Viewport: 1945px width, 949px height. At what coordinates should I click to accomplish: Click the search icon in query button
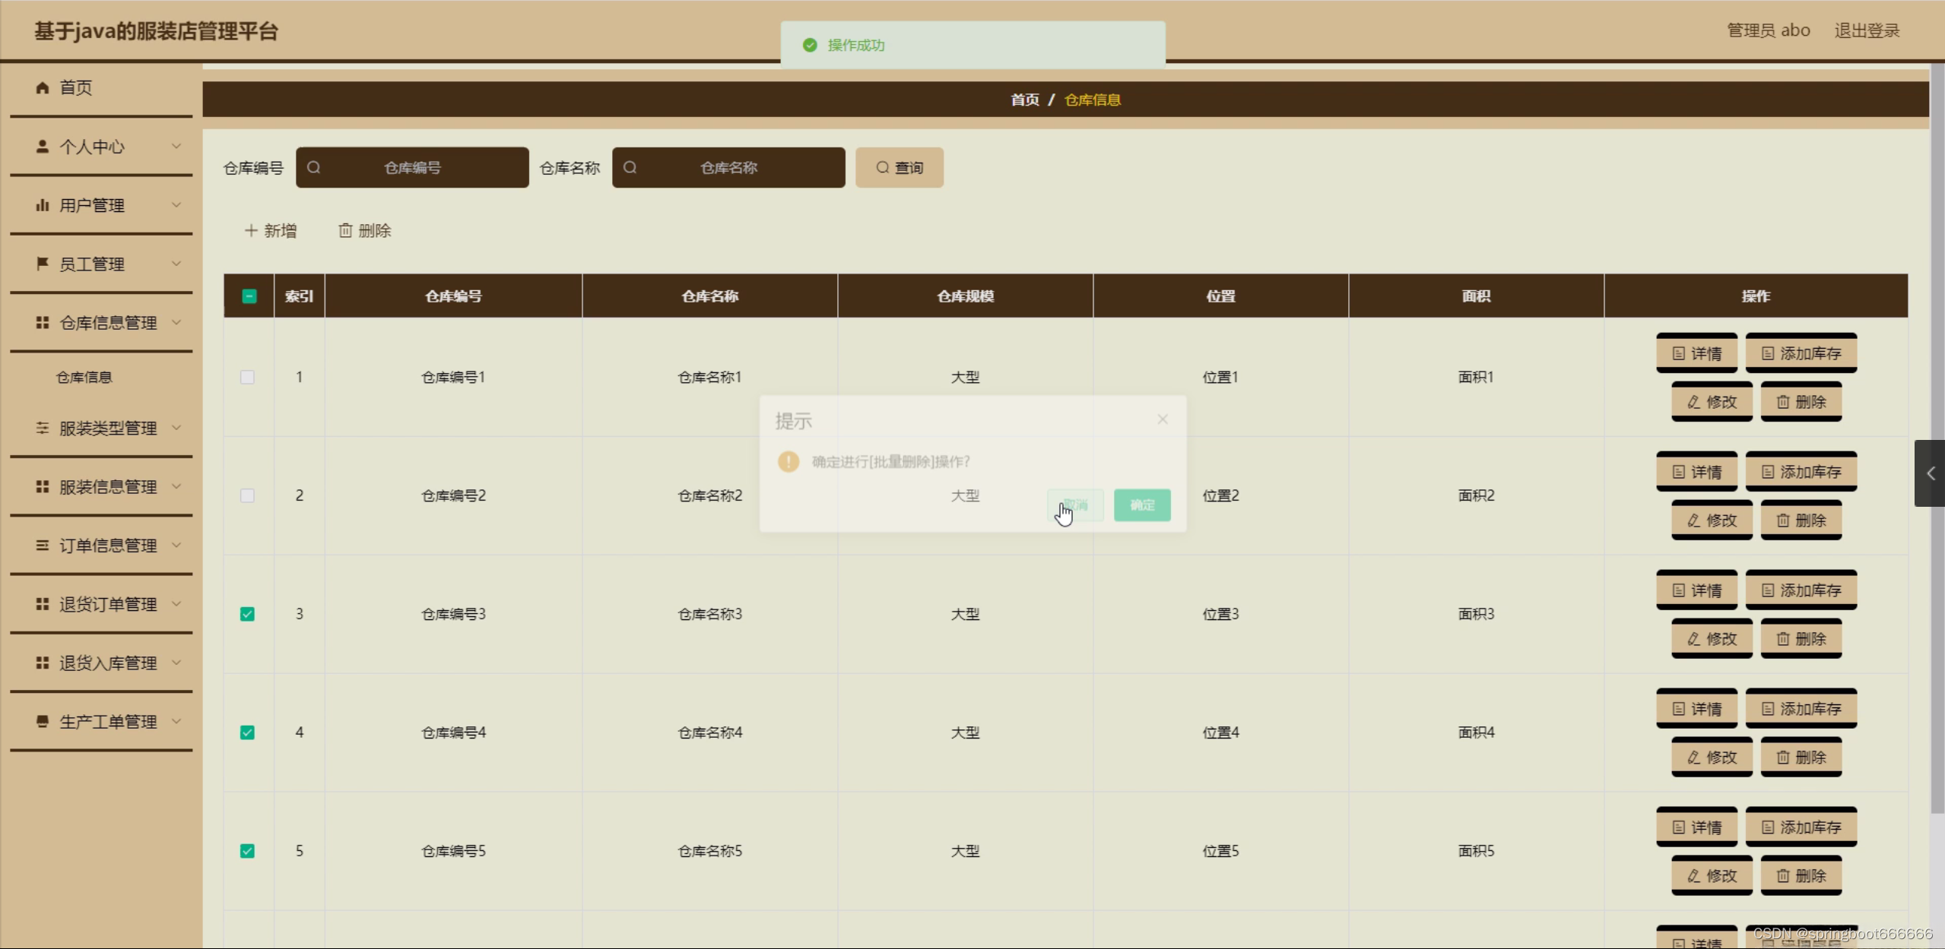click(x=882, y=167)
